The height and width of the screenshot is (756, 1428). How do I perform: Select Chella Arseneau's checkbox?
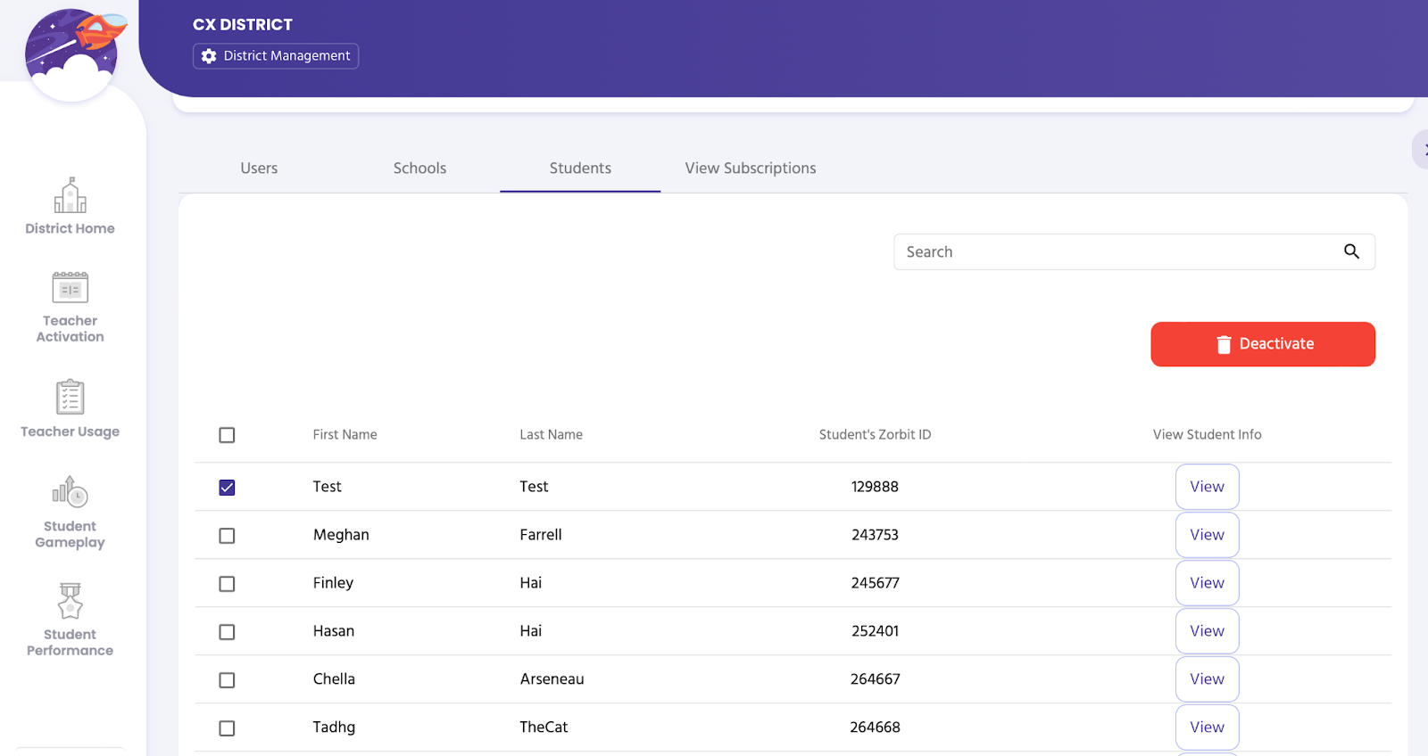tap(227, 679)
